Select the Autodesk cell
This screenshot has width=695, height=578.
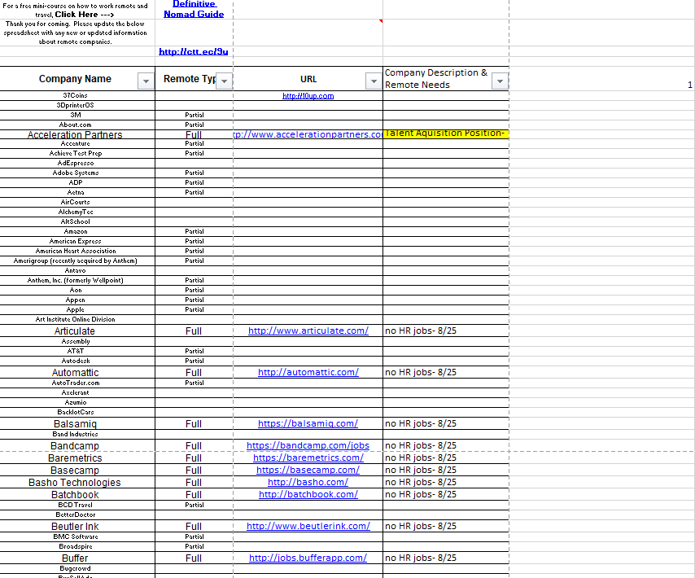[76, 361]
